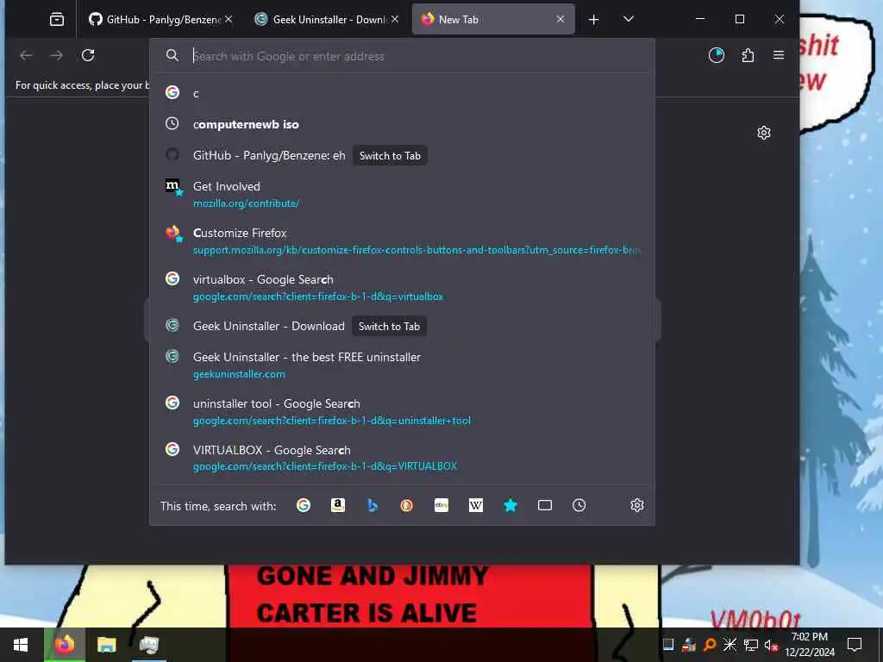Search only open tabs icon
Viewport: 883px width, 662px height.
point(545,505)
